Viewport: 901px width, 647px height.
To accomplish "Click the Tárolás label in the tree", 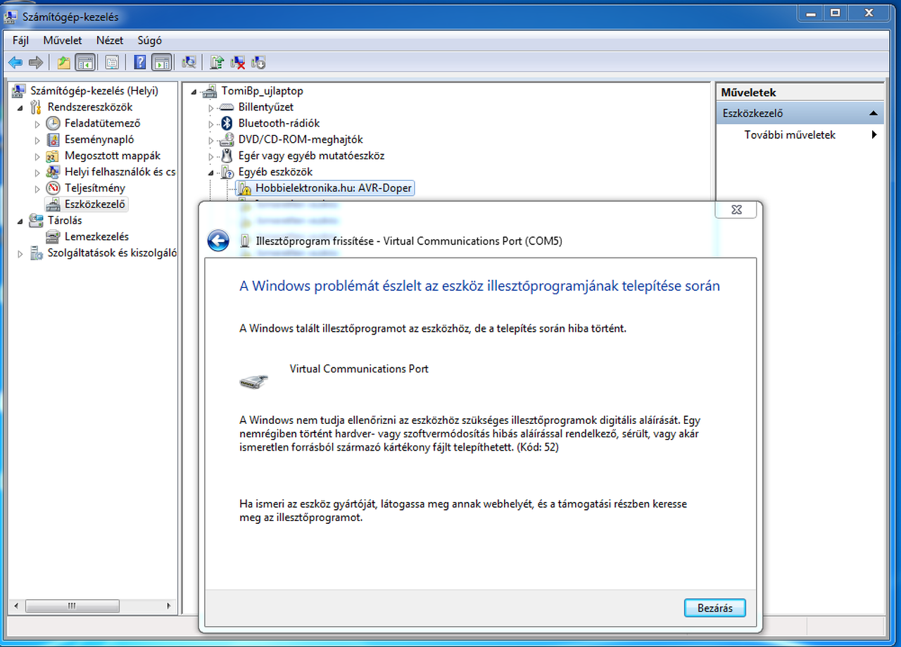I will click(x=65, y=220).
